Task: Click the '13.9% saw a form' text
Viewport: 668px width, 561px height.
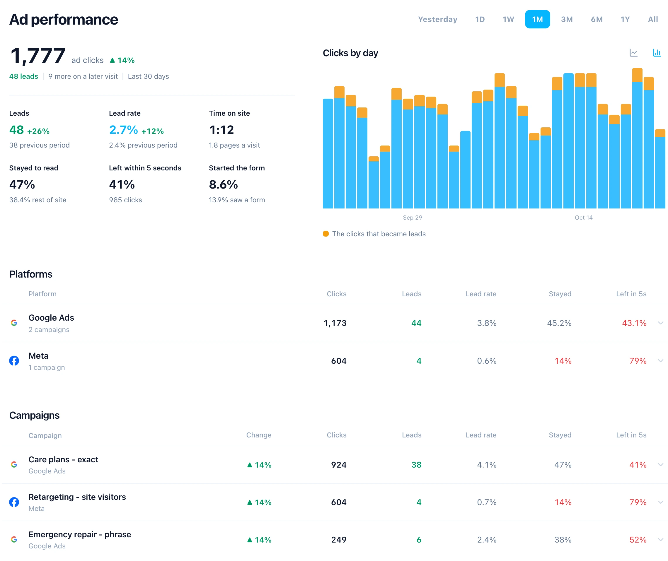Action: point(237,200)
